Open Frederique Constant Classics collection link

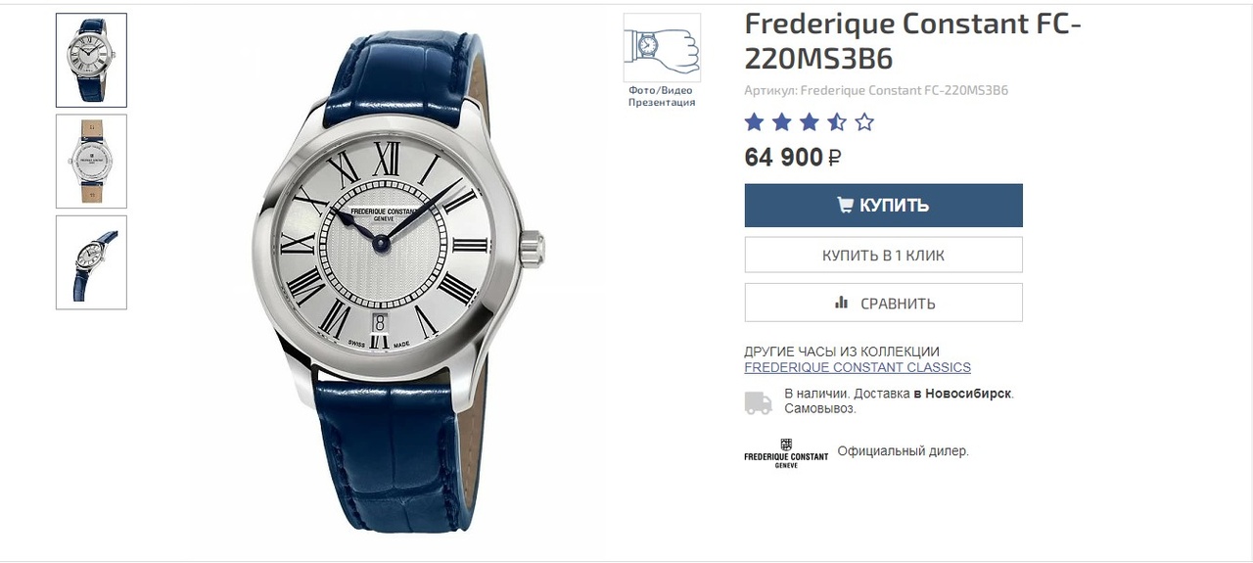(x=858, y=367)
